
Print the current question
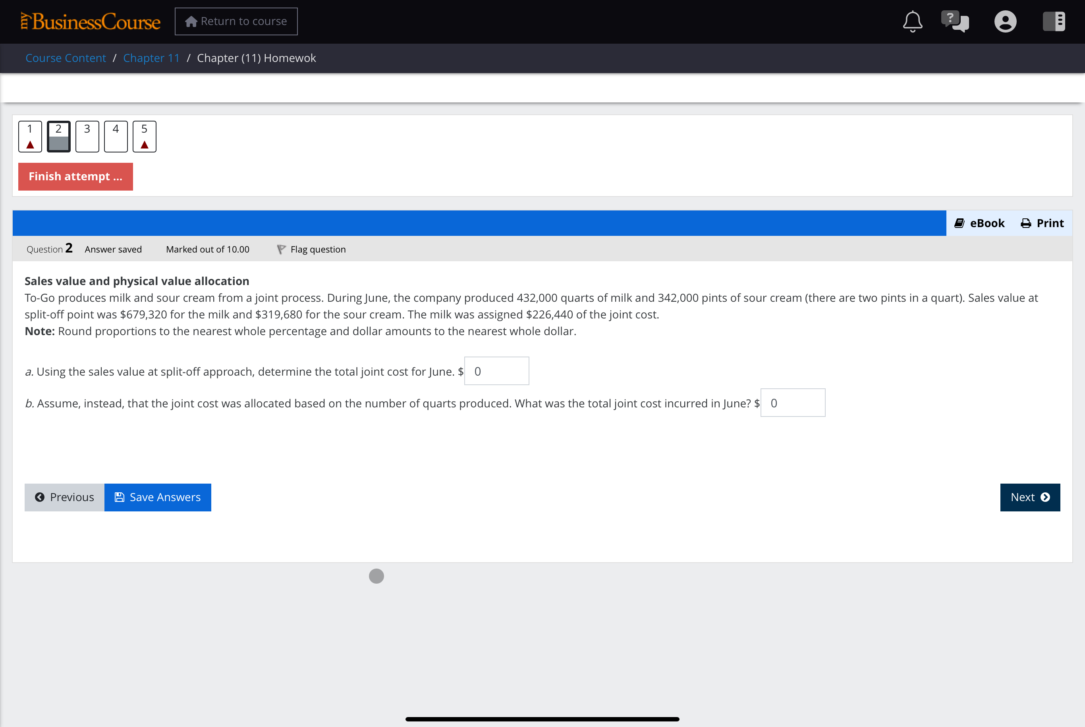tap(1043, 223)
